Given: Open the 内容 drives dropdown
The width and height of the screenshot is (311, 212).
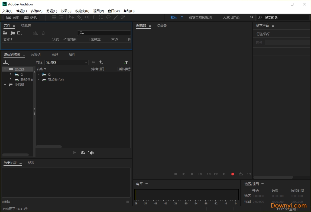Looking at the screenshot, I should (66, 62).
